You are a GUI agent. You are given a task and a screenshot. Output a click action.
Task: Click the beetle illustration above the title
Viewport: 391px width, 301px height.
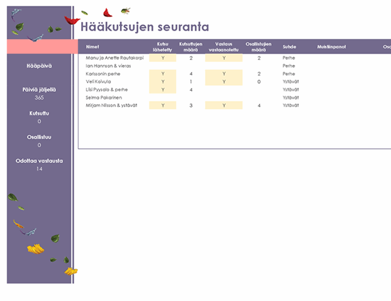click(x=125, y=10)
